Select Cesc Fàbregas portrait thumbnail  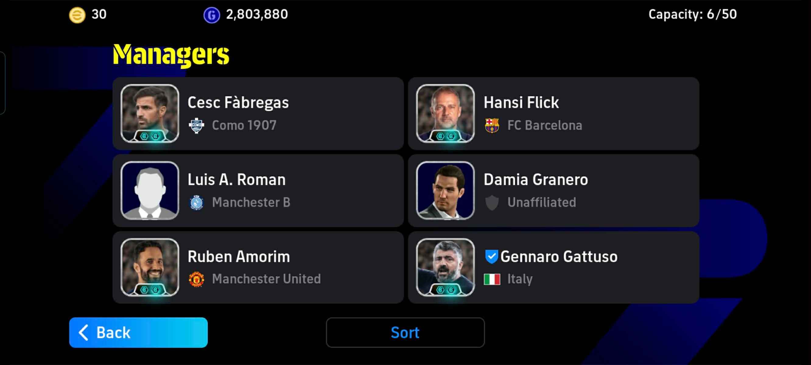(150, 113)
